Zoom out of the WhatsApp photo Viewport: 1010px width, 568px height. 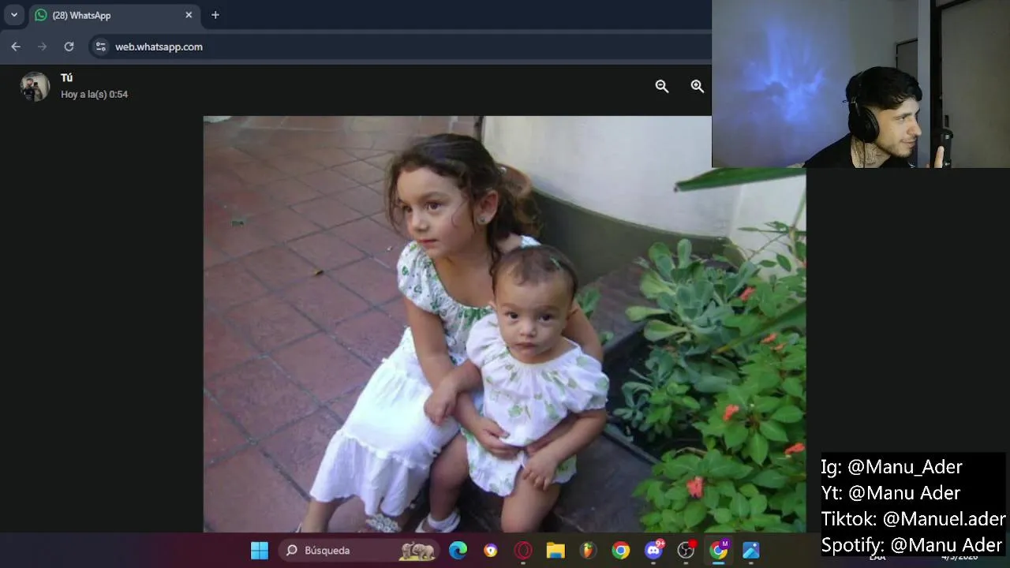click(662, 87)
